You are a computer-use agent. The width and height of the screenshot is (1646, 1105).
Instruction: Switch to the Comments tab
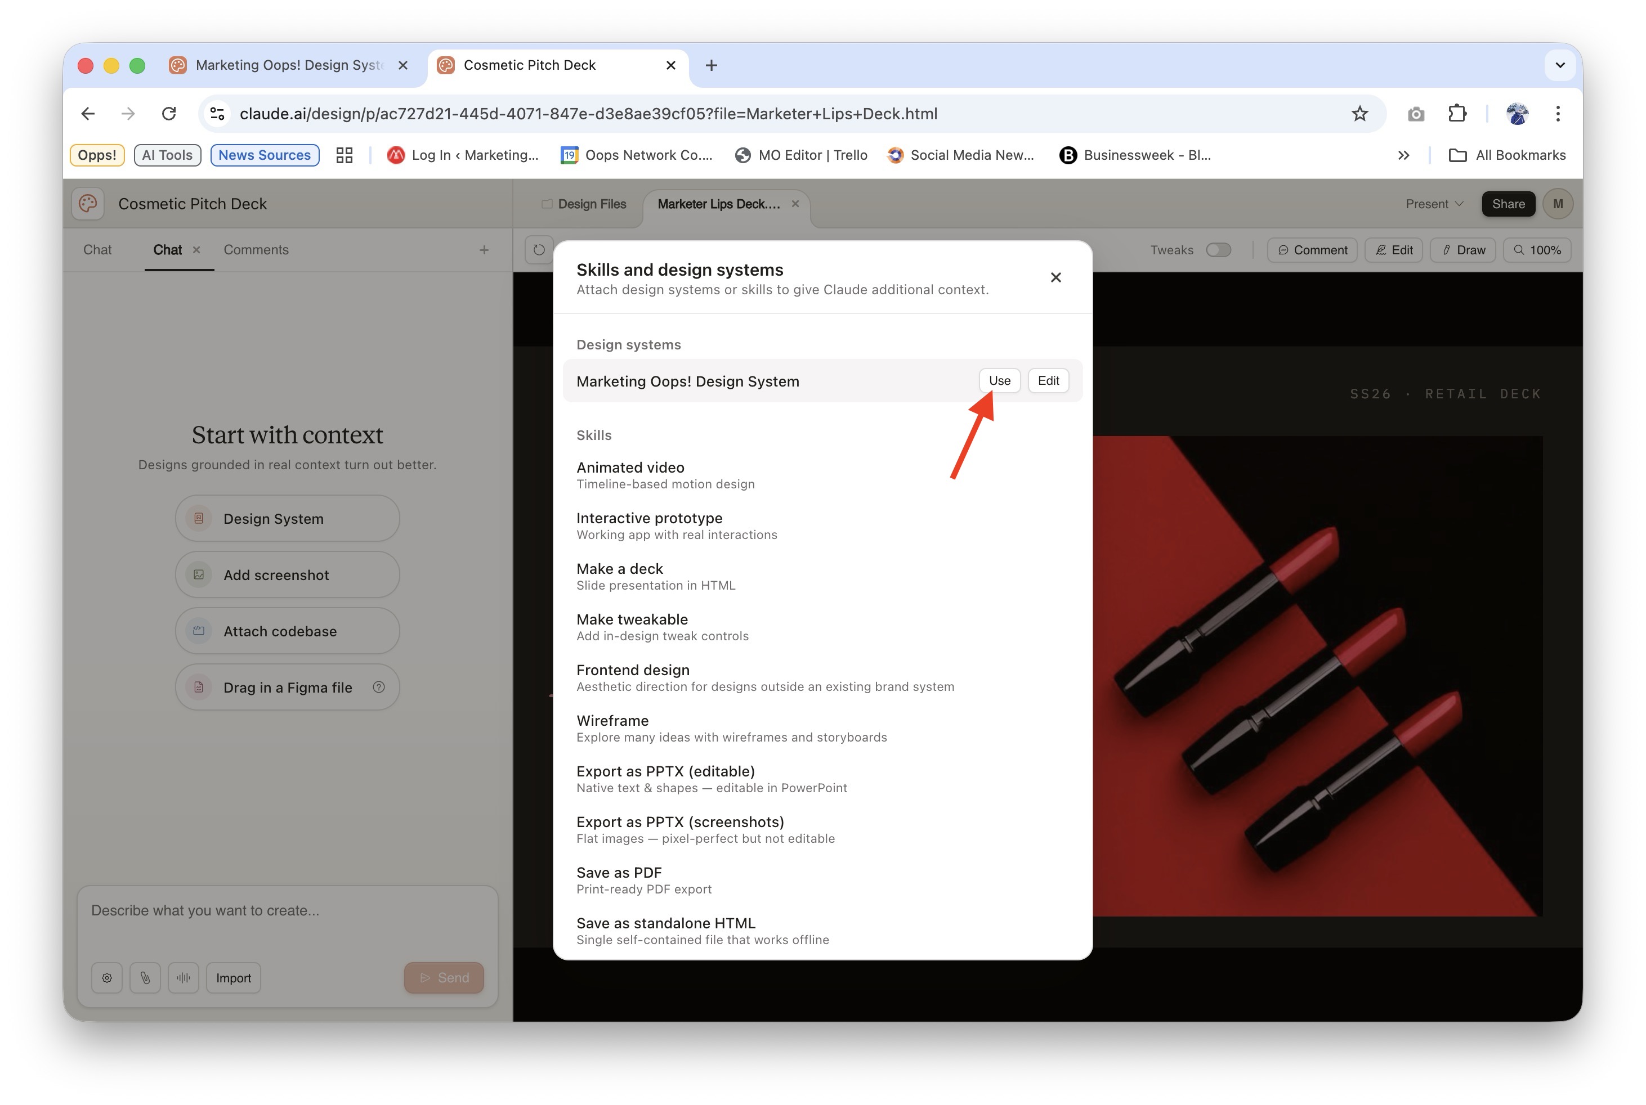coord(256,250)
